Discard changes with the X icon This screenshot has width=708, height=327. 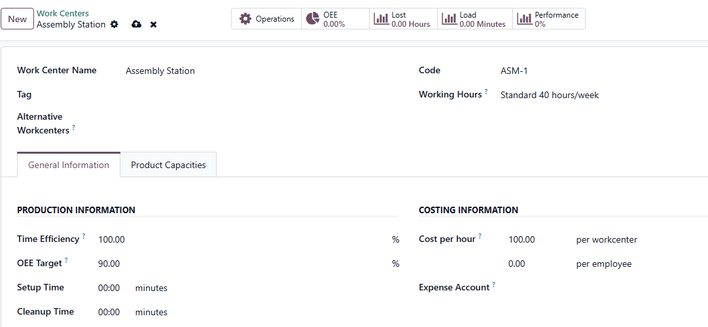pyautogui.click(x=154, y=24)
